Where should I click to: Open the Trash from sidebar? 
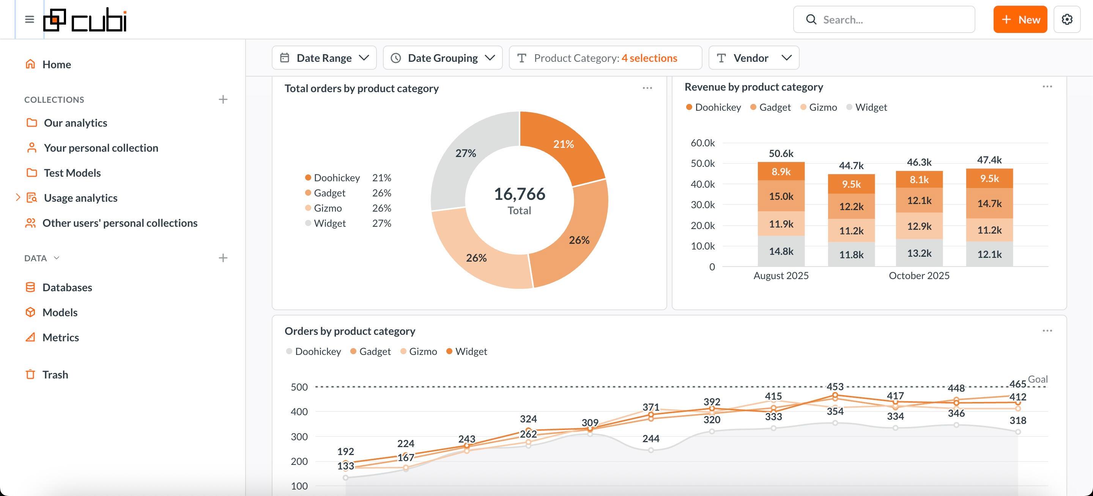click(x=55, y=375)
